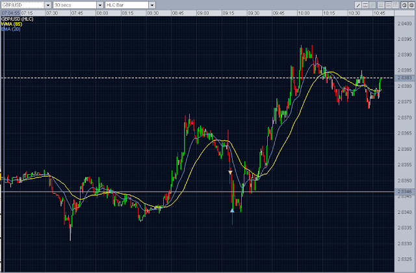Click the 2.0375 price axis label
This screenshot has height=273, width=416.
[x=404, y=101]
